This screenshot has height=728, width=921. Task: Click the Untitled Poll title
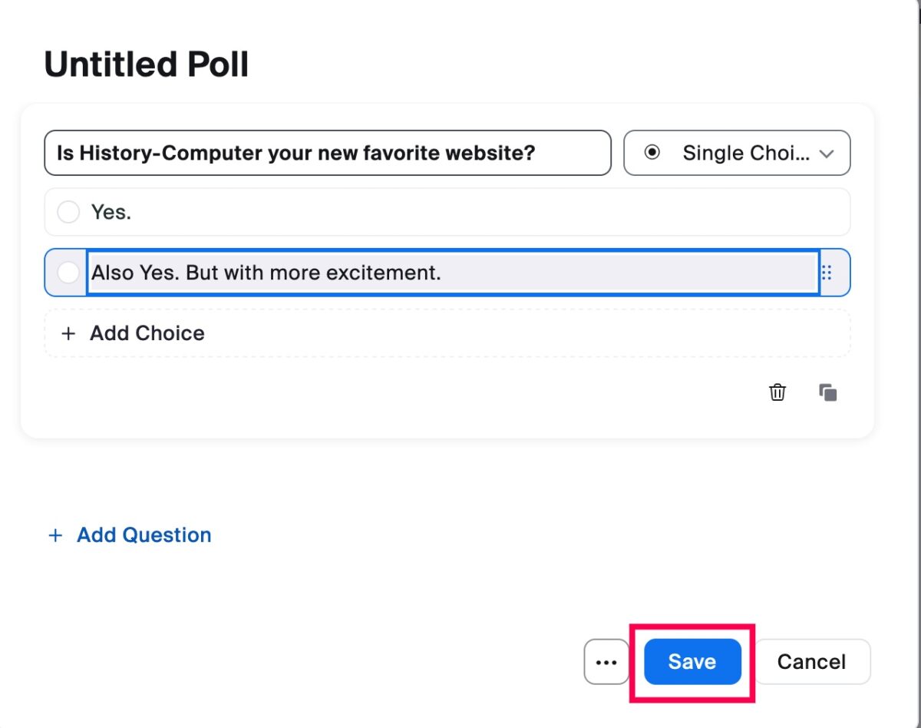147,64
